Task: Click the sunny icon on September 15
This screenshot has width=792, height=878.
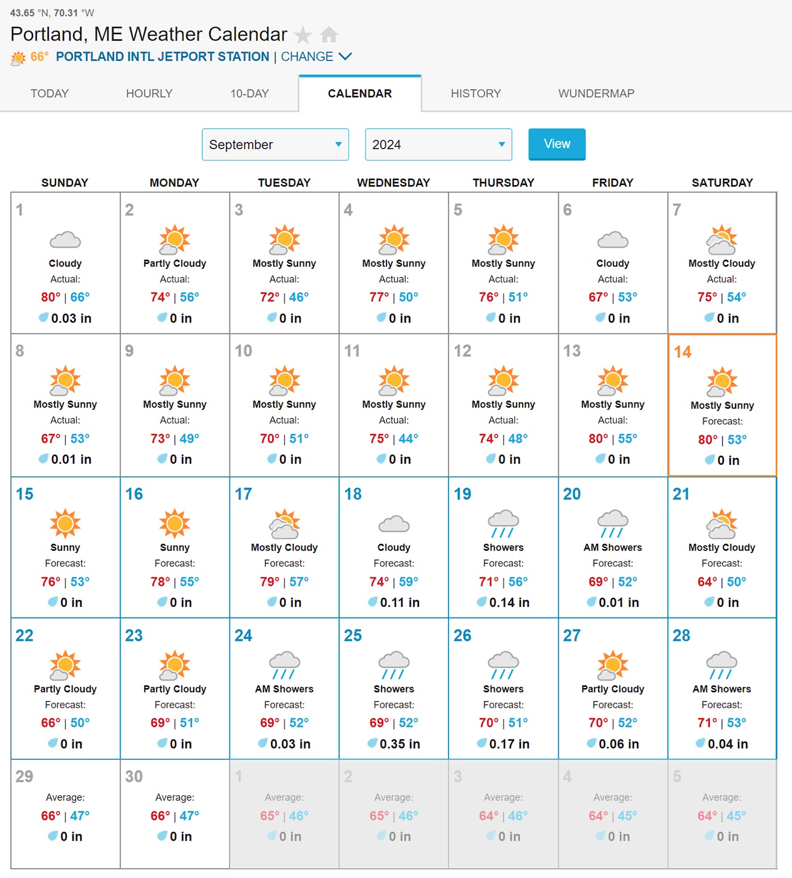Action: click(65, 523)
